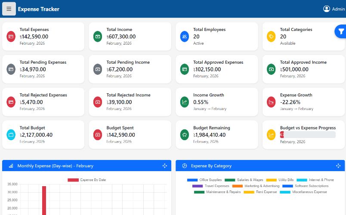
Task: Click the -22.26% Expense Growth value
Action: click(290, 102)
